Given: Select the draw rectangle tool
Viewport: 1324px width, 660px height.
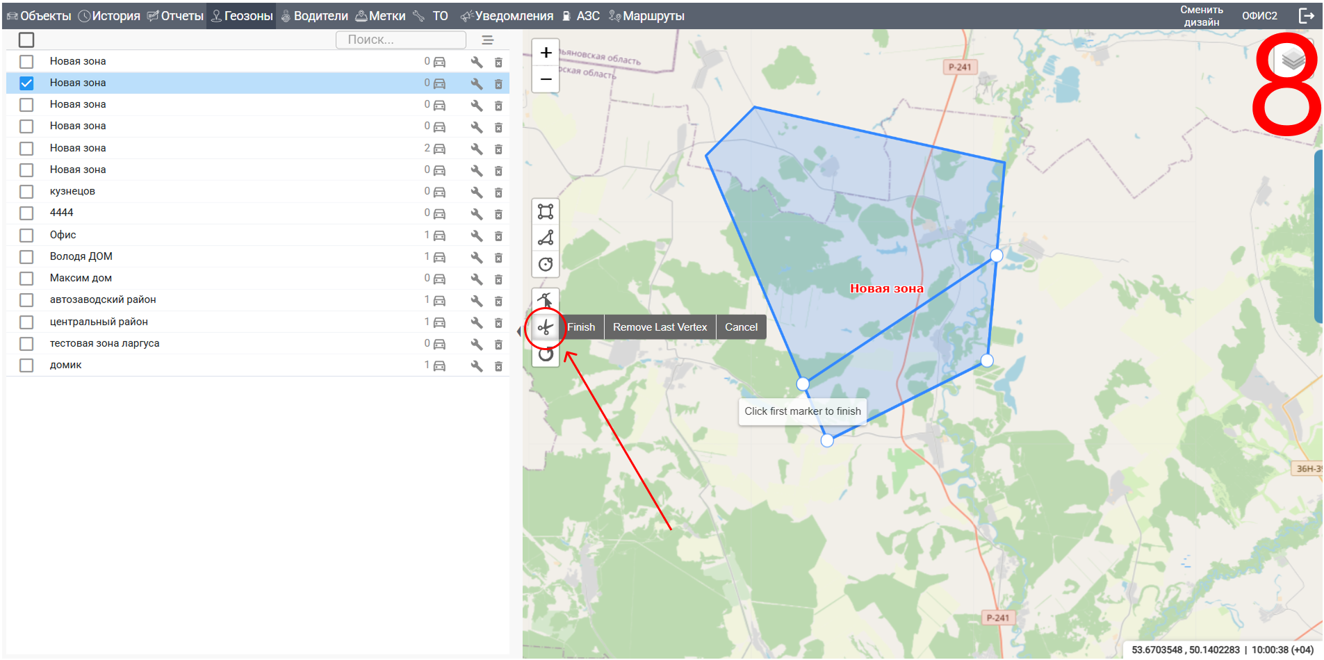Looking at the screenshot, I should [546, 211].
